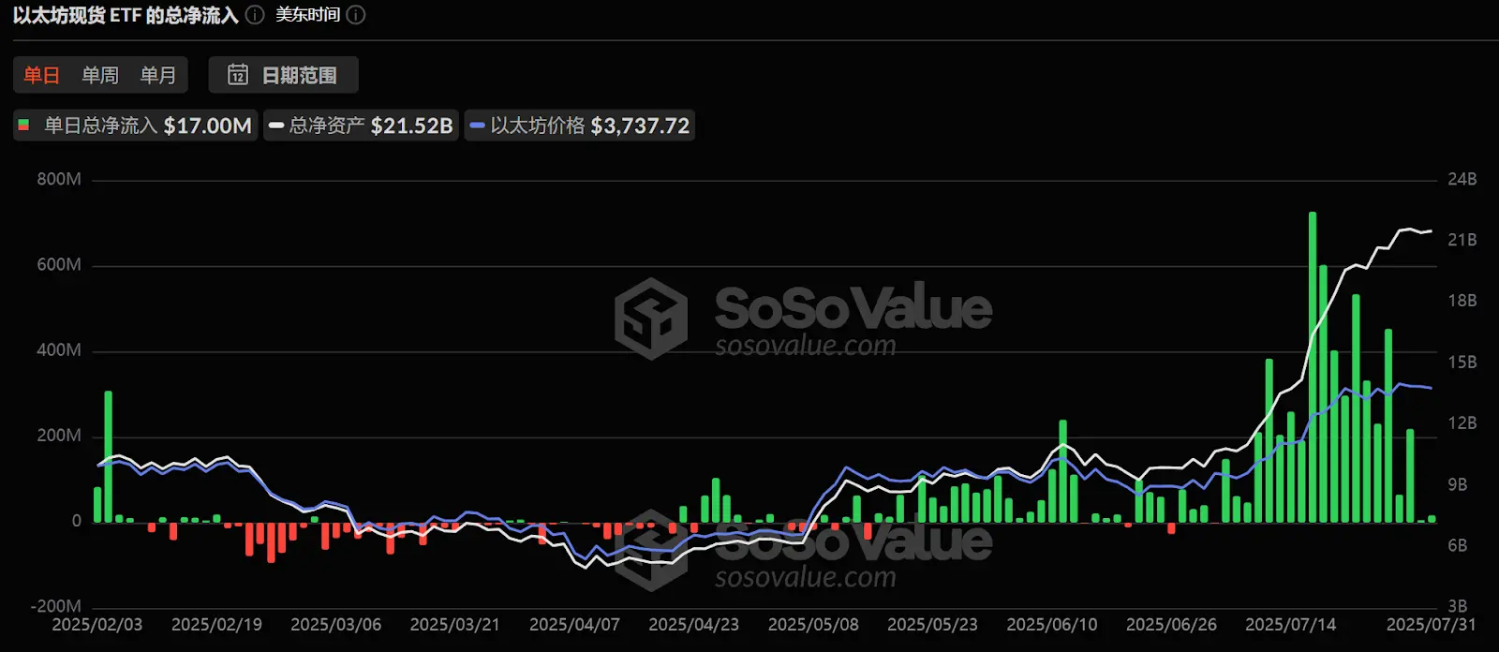This screenshot has height=652, width=1499.
Task: Switch to the 单周 weekly view tab
Action: coord(100,75)
